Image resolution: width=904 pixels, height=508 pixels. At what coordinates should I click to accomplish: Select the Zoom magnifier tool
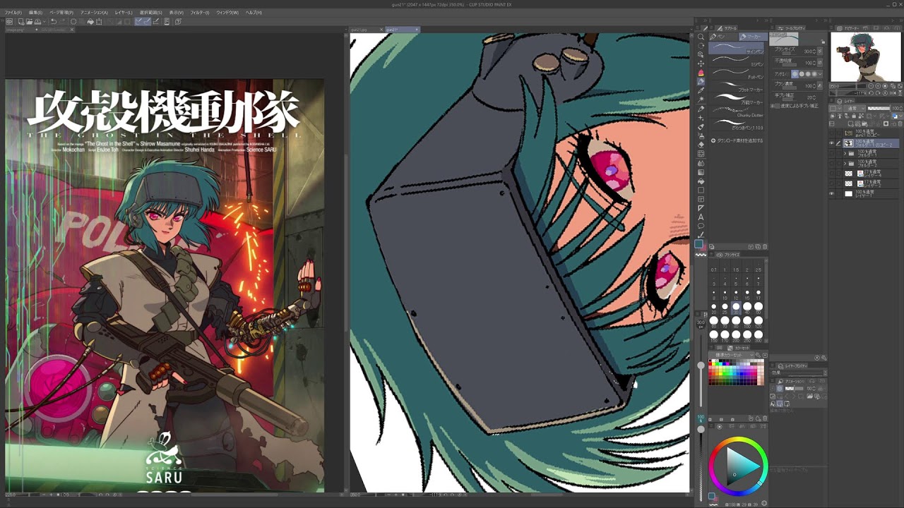pyautogui.click(x=701, y=37)
